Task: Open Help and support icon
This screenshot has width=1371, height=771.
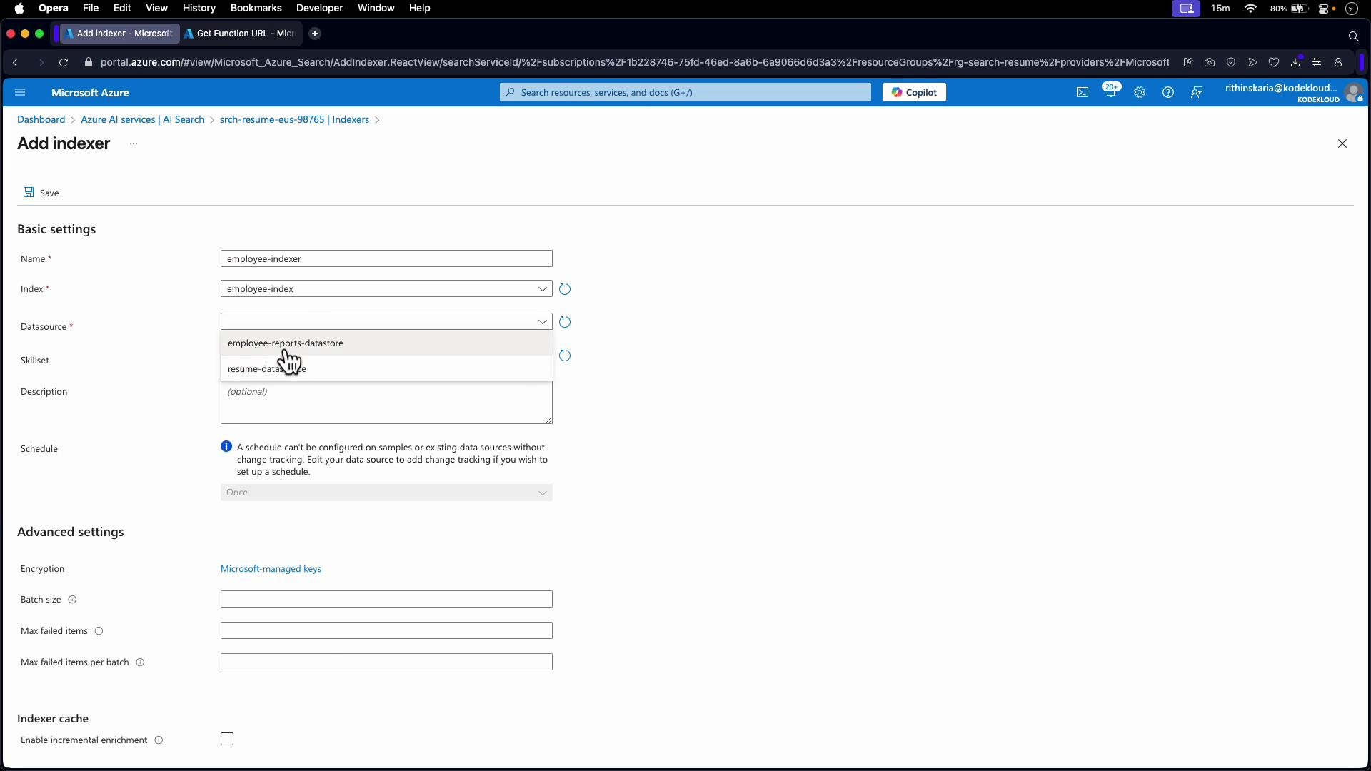Action: [1168, 92]
